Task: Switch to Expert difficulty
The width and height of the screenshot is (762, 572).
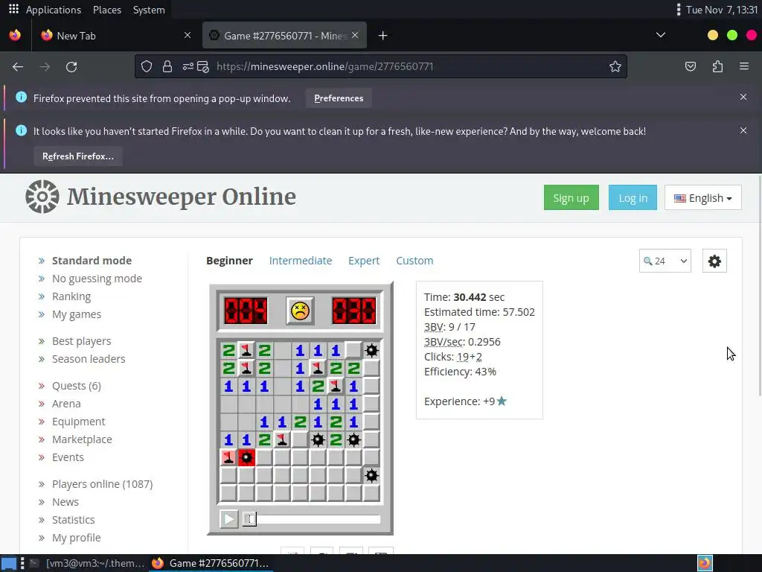Action: point(363,261)
